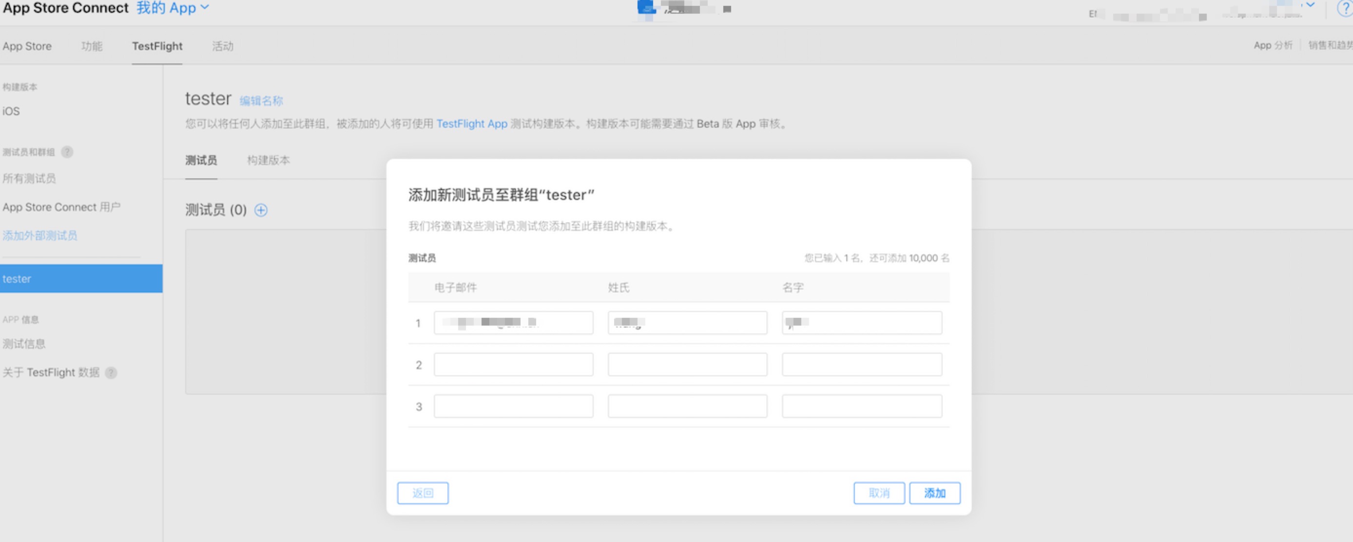
Task: Click the 姓氏 field in row 3
Action: pyautogui.click(x=688, y=406)
